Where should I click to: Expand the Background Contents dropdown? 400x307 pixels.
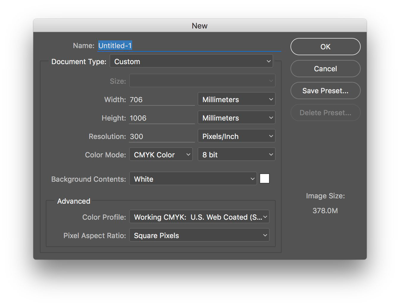click(193, 179)
